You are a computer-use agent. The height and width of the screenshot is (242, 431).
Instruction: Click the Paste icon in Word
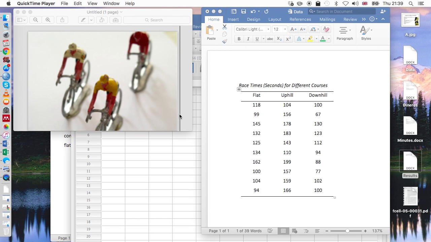(210, 31)
